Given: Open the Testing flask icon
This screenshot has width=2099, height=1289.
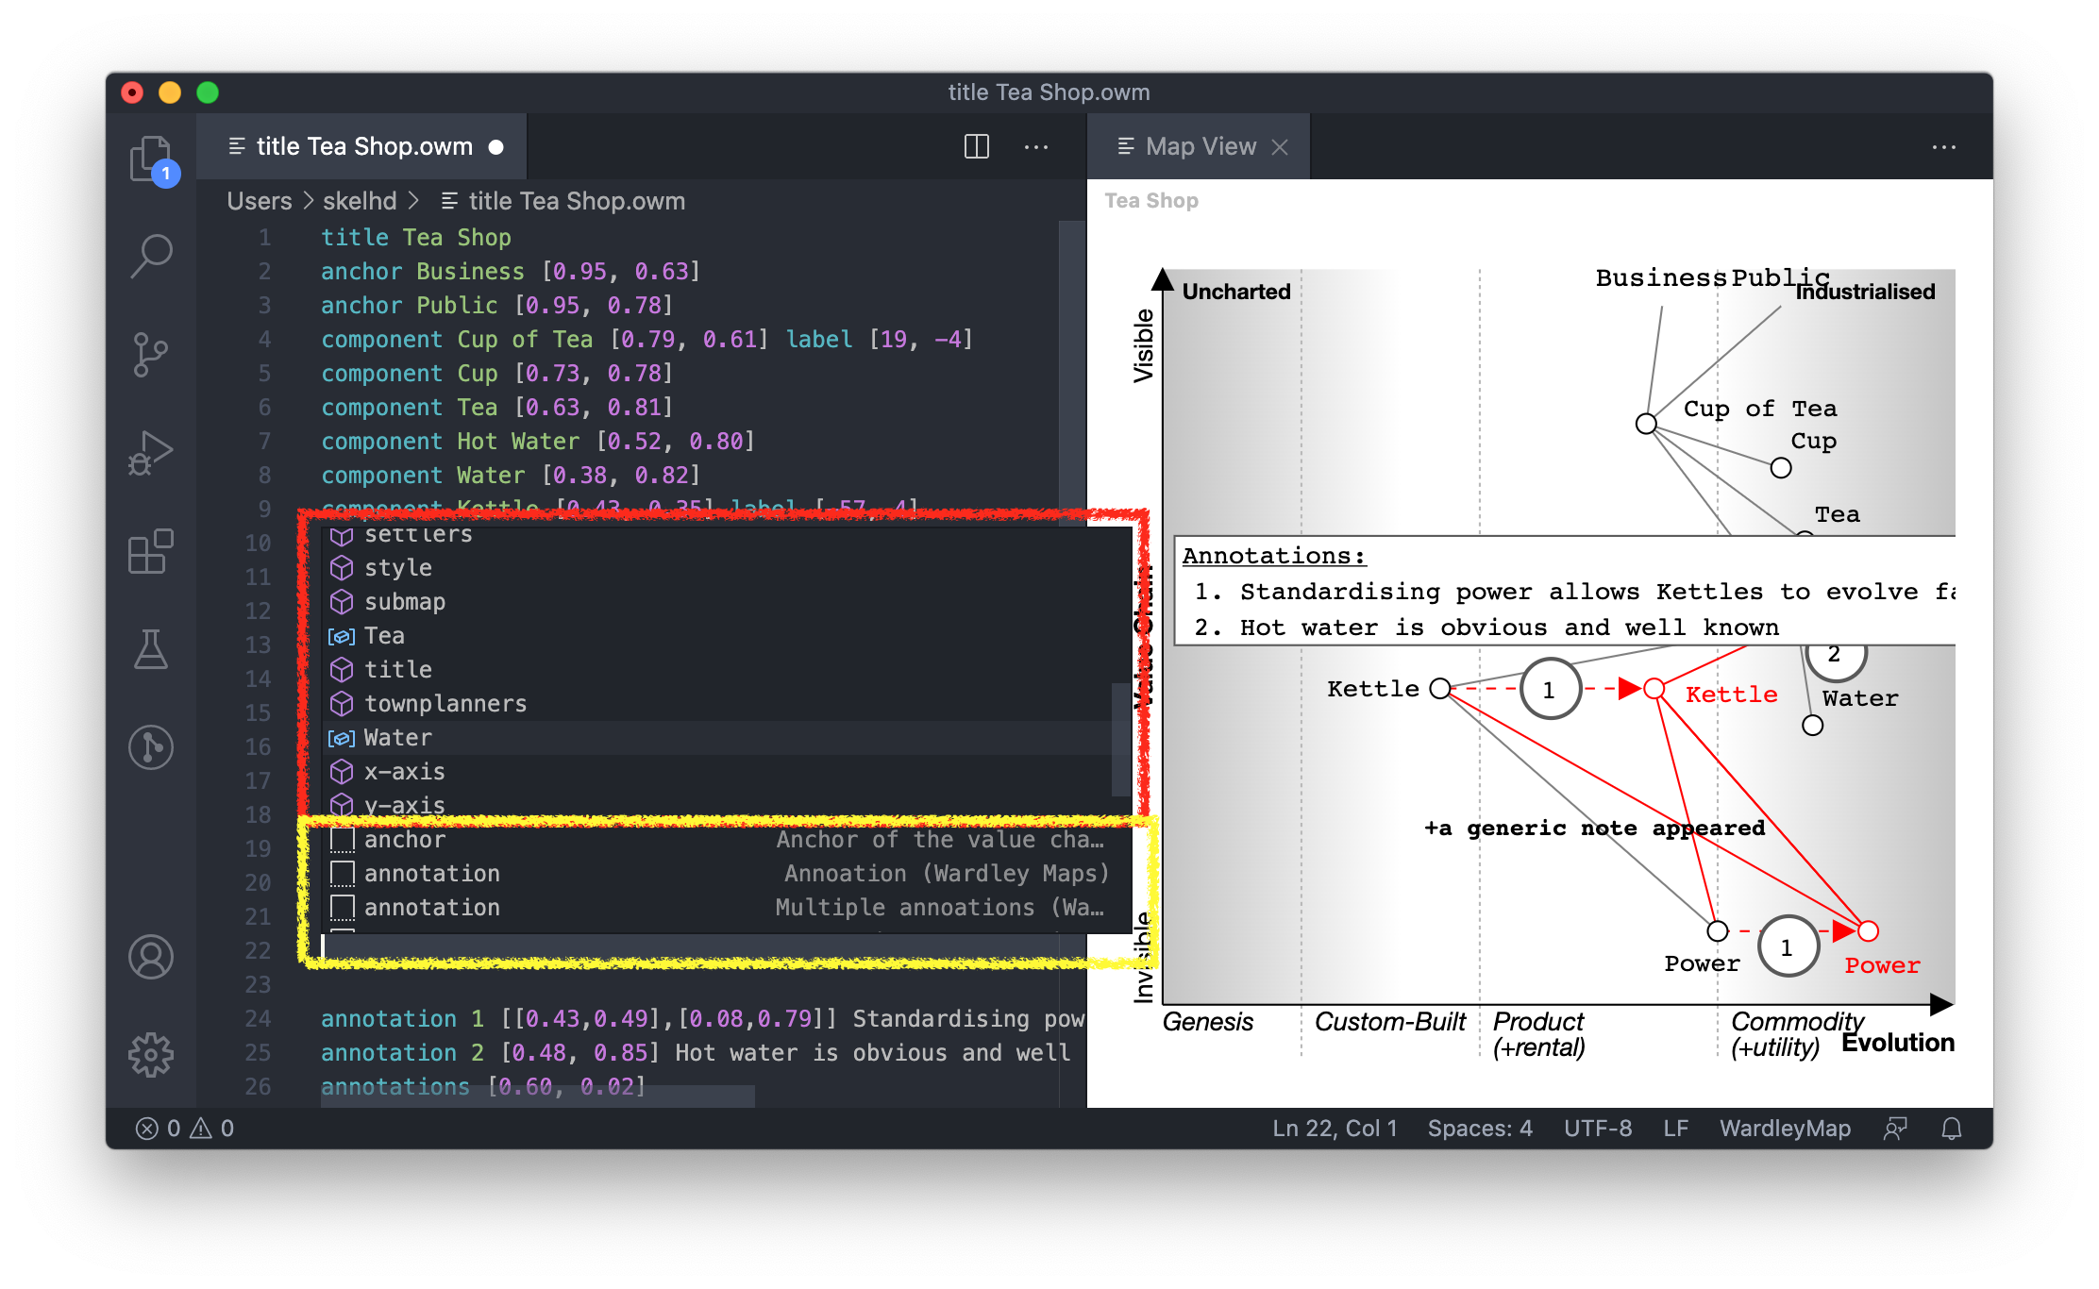Looking at the screenshot, I should pos(151,650).
